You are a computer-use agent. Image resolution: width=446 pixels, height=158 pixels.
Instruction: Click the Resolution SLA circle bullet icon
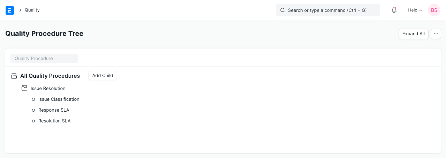(x=33, y=121)
